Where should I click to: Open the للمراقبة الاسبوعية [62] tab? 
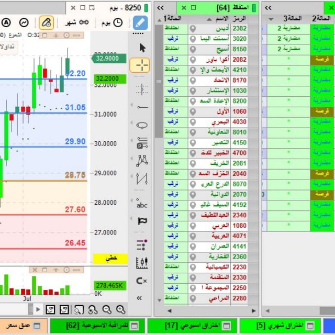(97, 326)
